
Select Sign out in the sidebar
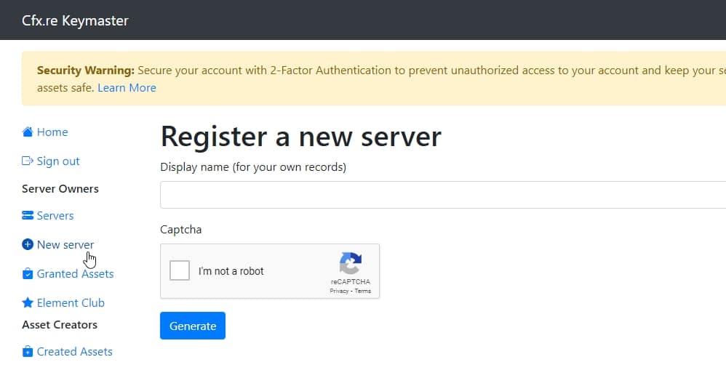[58, 161]
